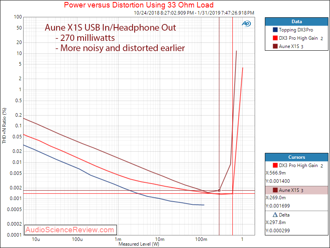Click the Cursors panel header
The width and height of the screenshot is (330, 248).
[x=297, y=157]
